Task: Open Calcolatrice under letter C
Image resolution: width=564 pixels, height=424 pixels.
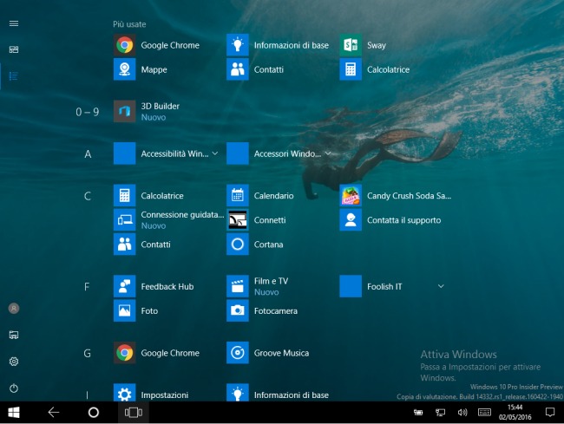Action: (x=148, y=195)
